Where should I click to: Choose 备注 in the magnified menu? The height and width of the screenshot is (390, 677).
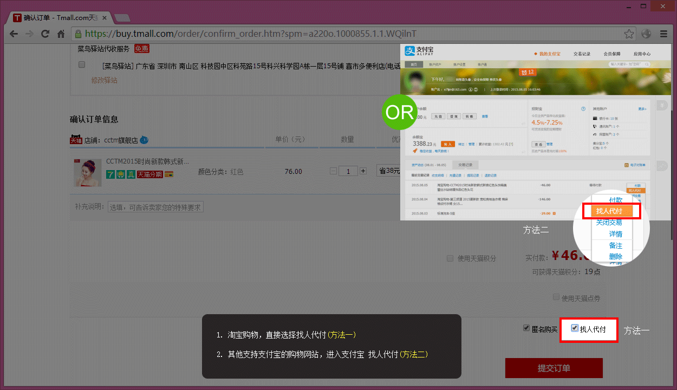tap(616, 245)
